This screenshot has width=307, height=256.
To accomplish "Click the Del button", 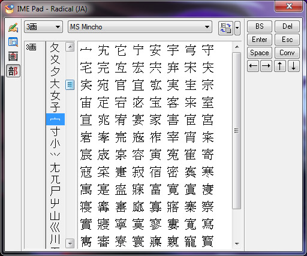I will [x=287, y=26].
